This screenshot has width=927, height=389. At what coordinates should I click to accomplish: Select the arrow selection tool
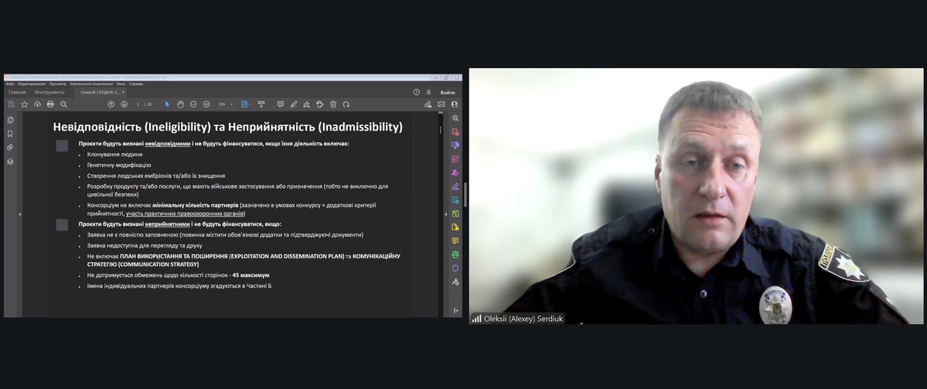click(x=167, y=104)
